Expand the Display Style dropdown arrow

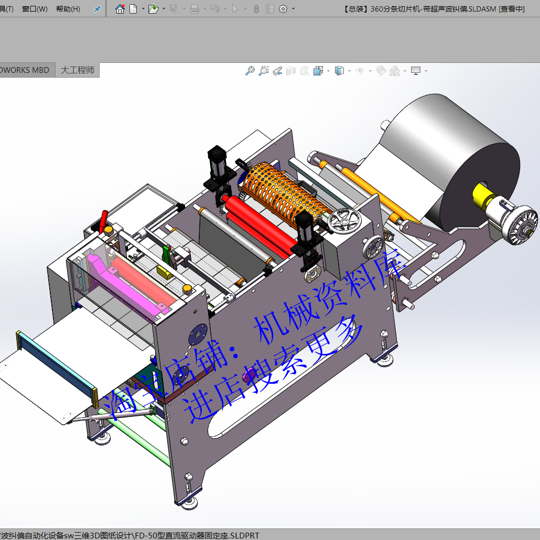coord(349,71)
